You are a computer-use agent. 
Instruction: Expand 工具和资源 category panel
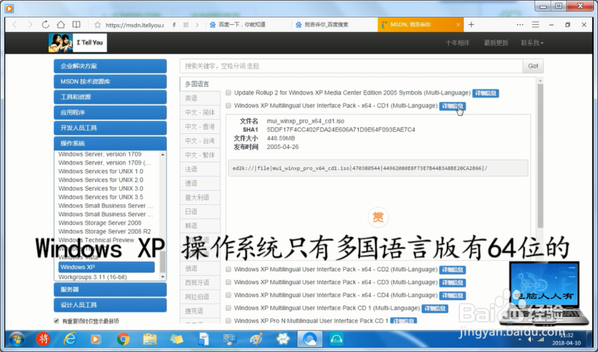[x=110, y=97]
